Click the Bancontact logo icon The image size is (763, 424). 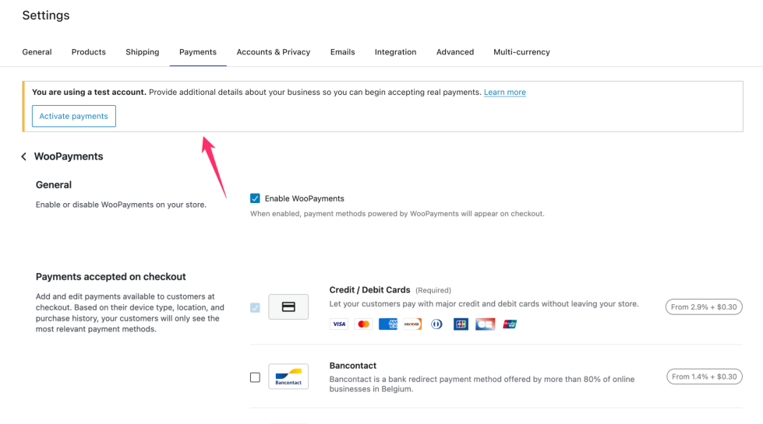pyautogui.click(x=288, y=377)
